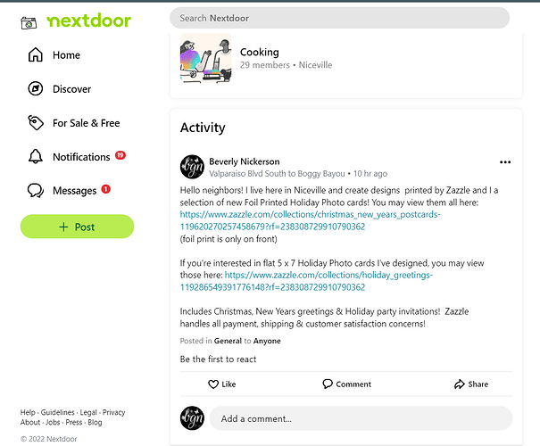The width and height of the screenshot is (540, 446).
Task: Click the '© 2022 Nextdoor' text
Action: coord(48,439)
